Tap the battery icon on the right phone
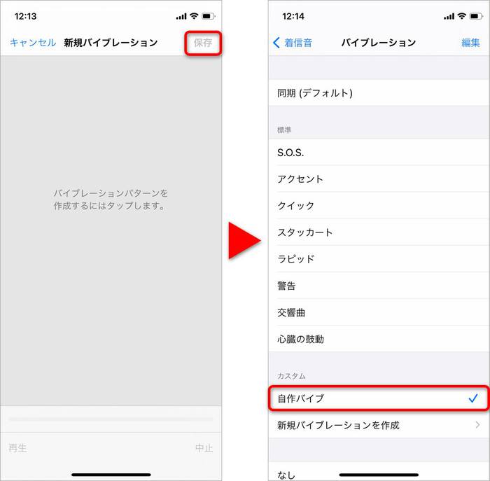This screenshot has width=490, height=481. point(476,16)
